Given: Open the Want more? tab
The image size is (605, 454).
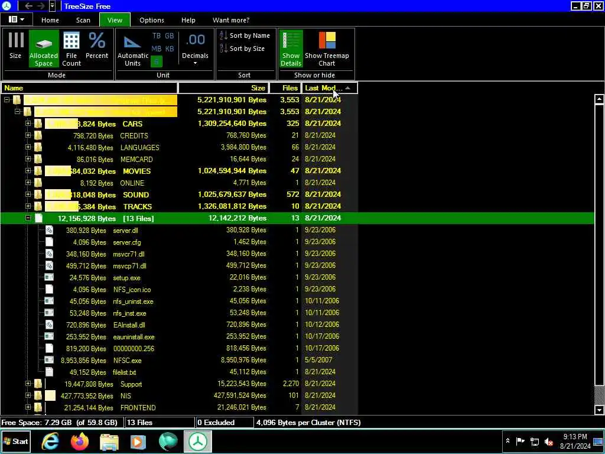Looking at the screenshot, I should tap(231, 20).
